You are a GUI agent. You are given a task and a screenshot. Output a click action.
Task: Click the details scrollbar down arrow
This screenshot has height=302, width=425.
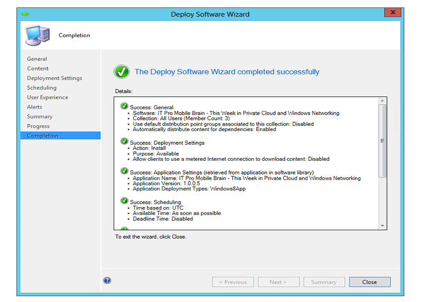click(382, 226)
